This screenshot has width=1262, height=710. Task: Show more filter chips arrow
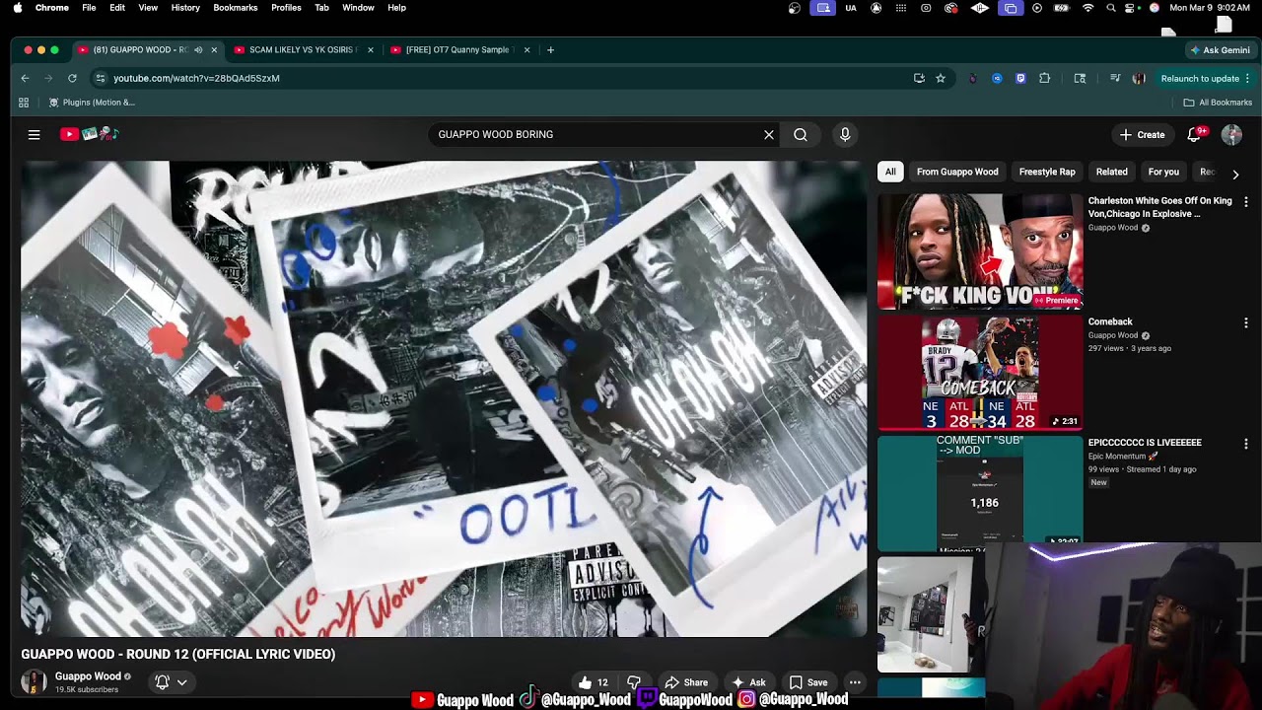pos(1235,174)
